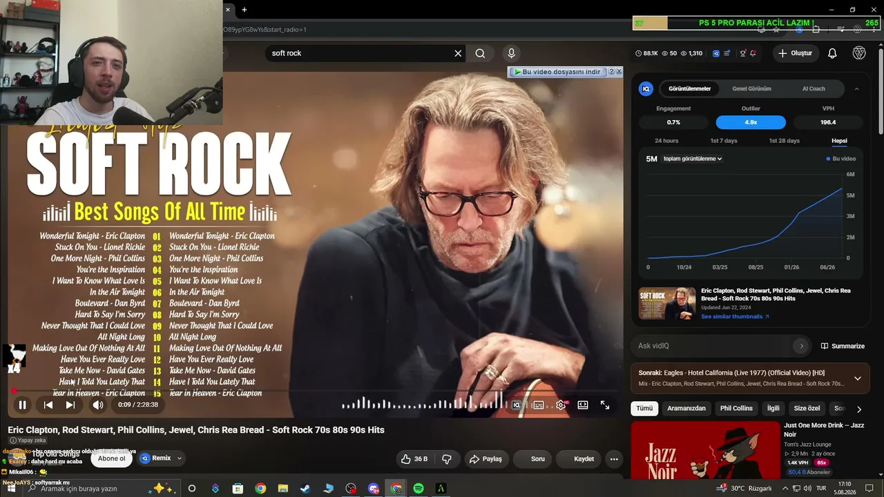Close the video download banner

619,72
